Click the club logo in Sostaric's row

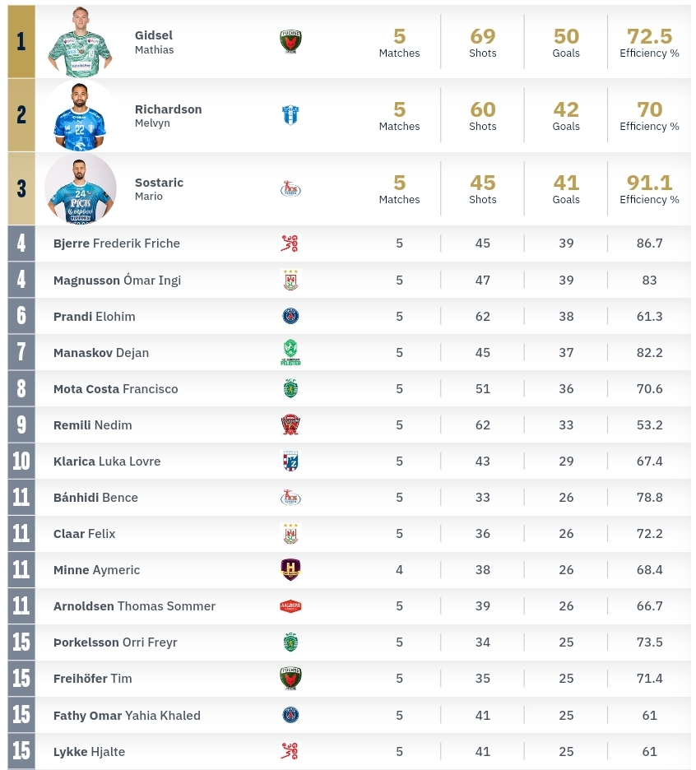click(290, 189)
